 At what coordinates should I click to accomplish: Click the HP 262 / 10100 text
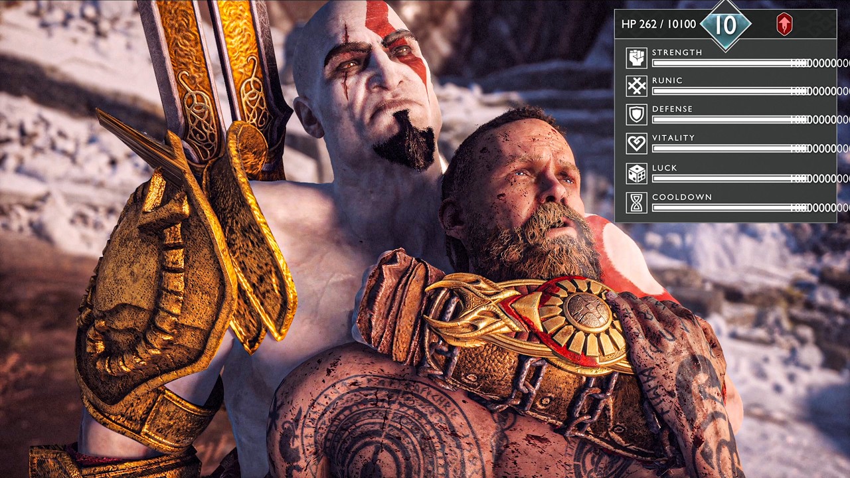point(659,25)
